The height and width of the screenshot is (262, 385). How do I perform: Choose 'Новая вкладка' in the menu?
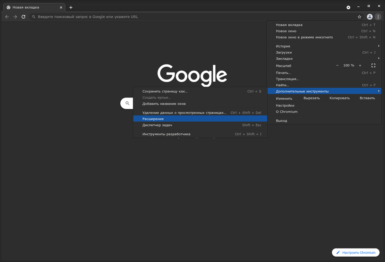pos(324,25)
